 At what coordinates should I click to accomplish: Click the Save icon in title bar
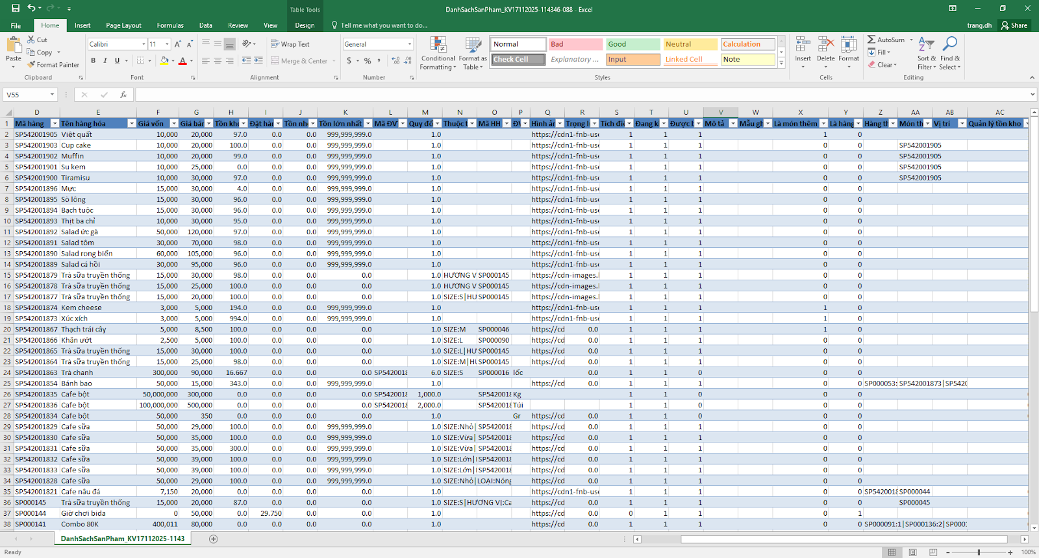click(16, 8)
